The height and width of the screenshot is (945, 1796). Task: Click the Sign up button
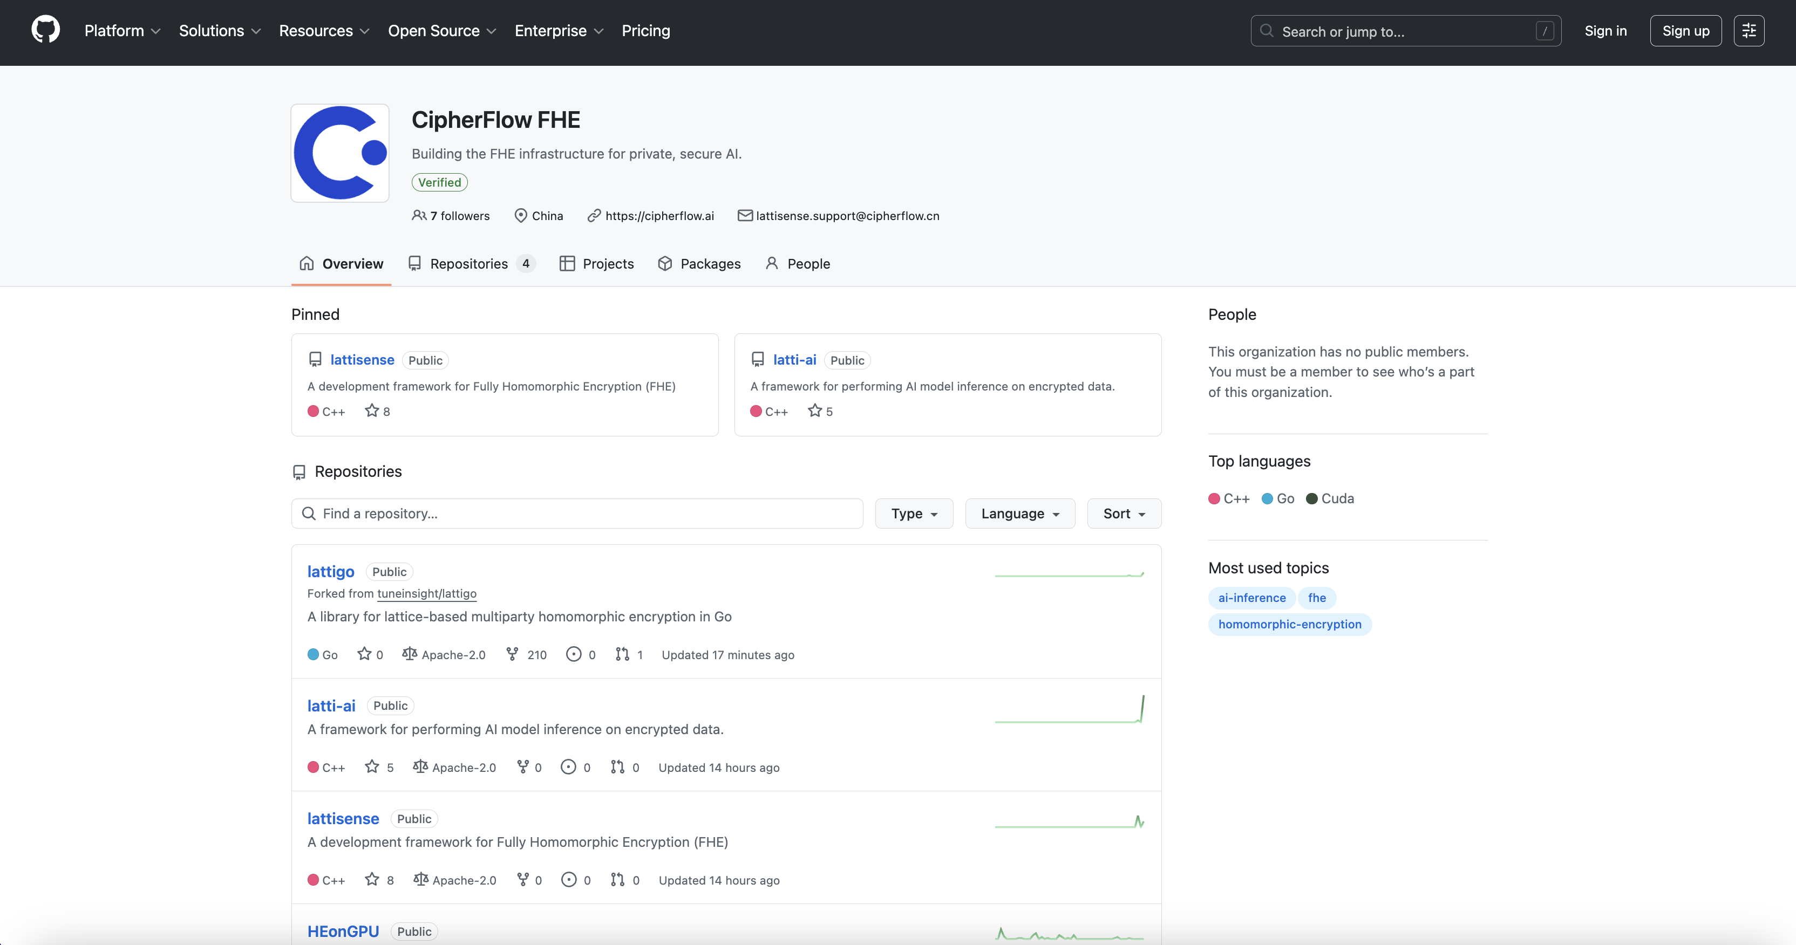coord(1685,31)
